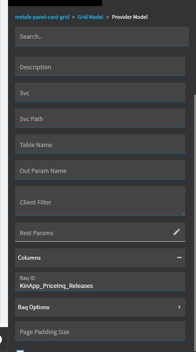Open the Columns ellipsis menu icon
Screen dimensions: 196x352
pos(179,257)
